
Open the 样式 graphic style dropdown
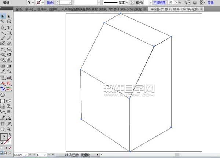click(x=150, y=3)
